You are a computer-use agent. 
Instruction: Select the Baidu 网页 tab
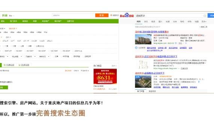pos(139,22)
